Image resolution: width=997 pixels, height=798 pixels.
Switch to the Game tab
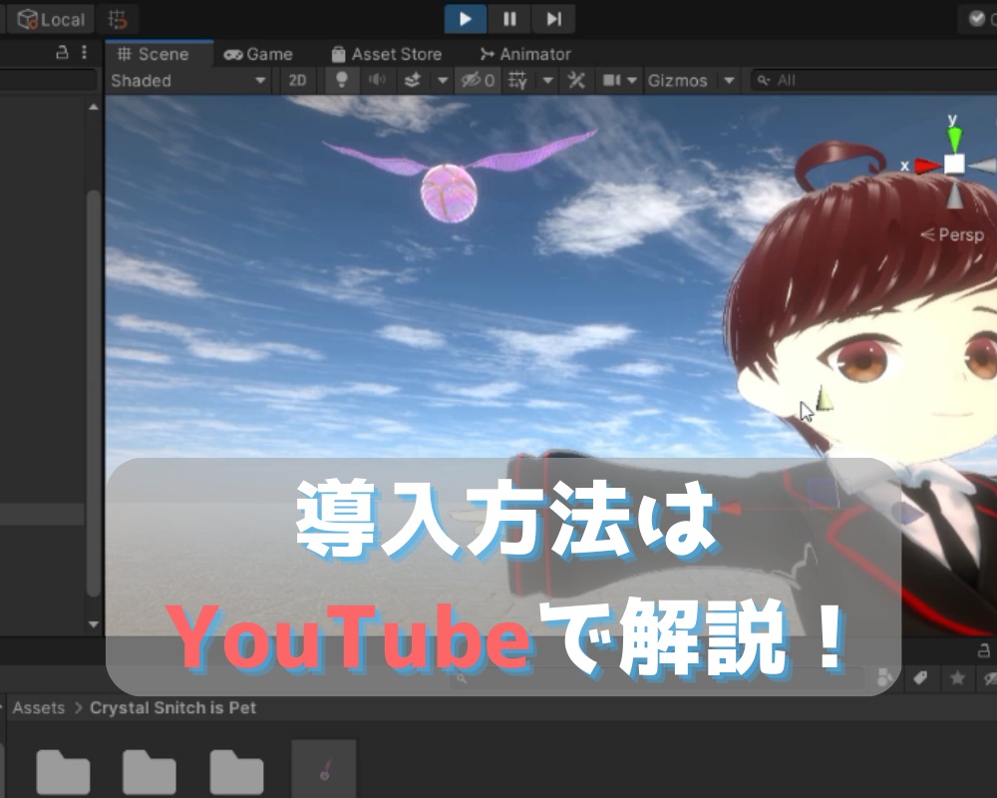pyautogui.click(x=259, y=54)
